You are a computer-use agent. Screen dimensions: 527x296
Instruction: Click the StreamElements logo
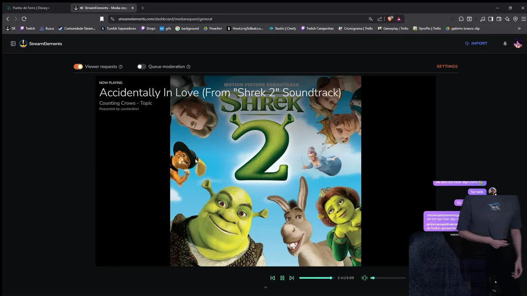(41, 44)
